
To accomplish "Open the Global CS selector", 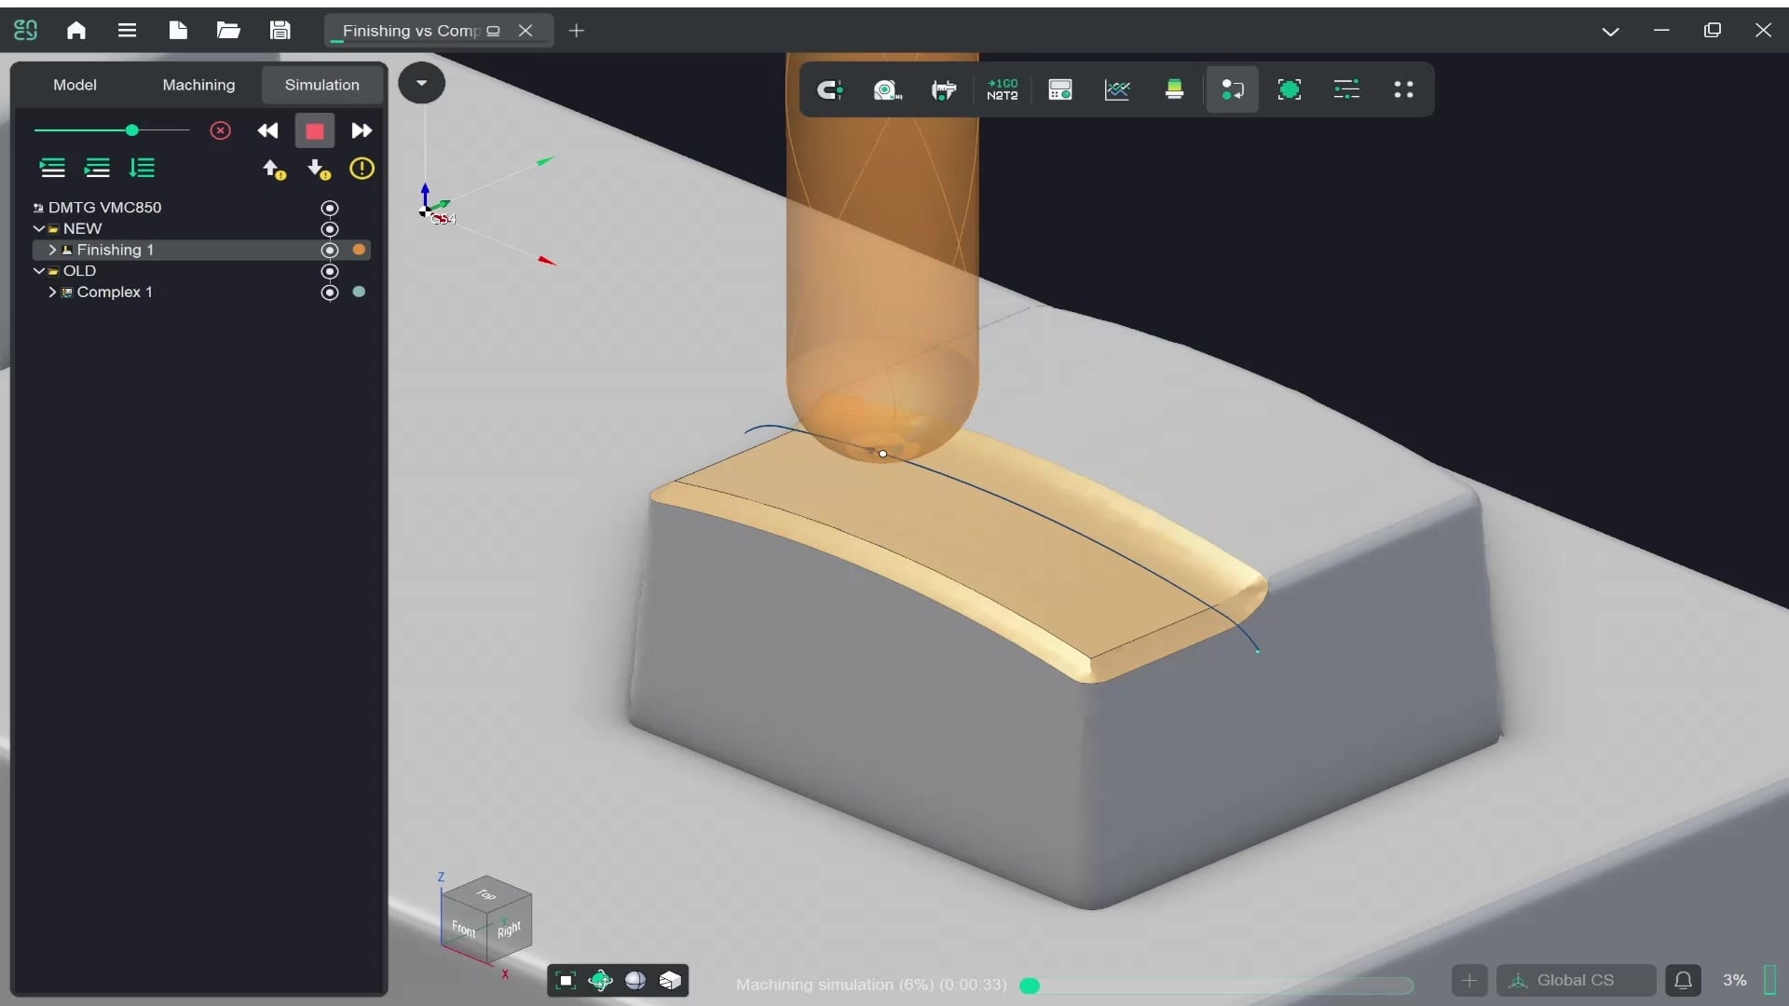I will 1576,980.
